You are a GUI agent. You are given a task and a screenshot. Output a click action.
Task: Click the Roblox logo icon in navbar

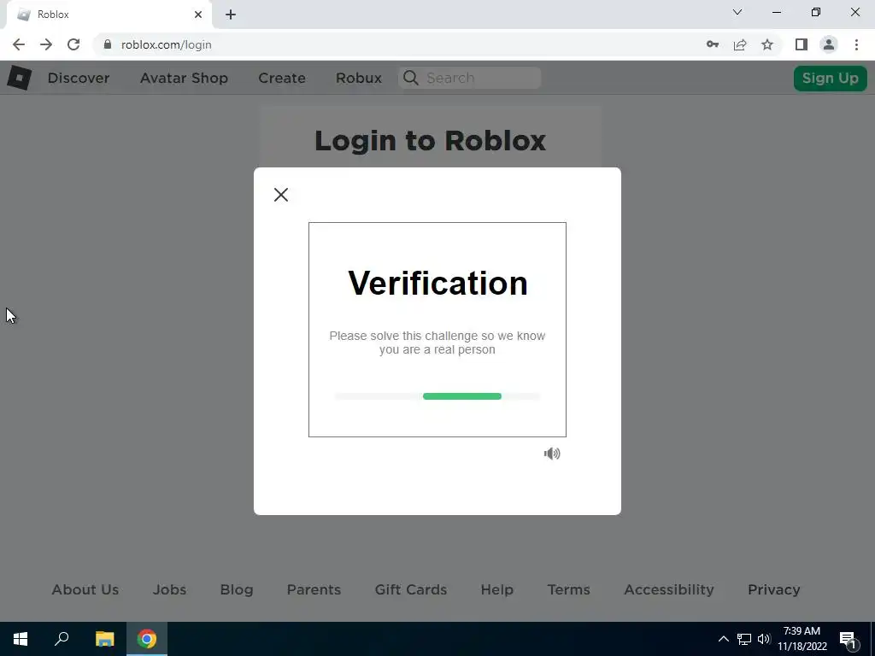pos(19,78)
